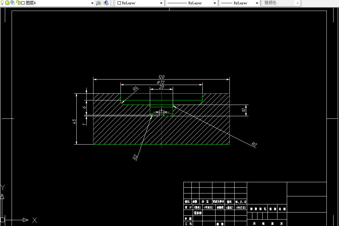Image resolution: width=339 pixels, height=226 pixels.
Task: Select the 年、月、日 title block cell
Action: click(x=241, y=202)
